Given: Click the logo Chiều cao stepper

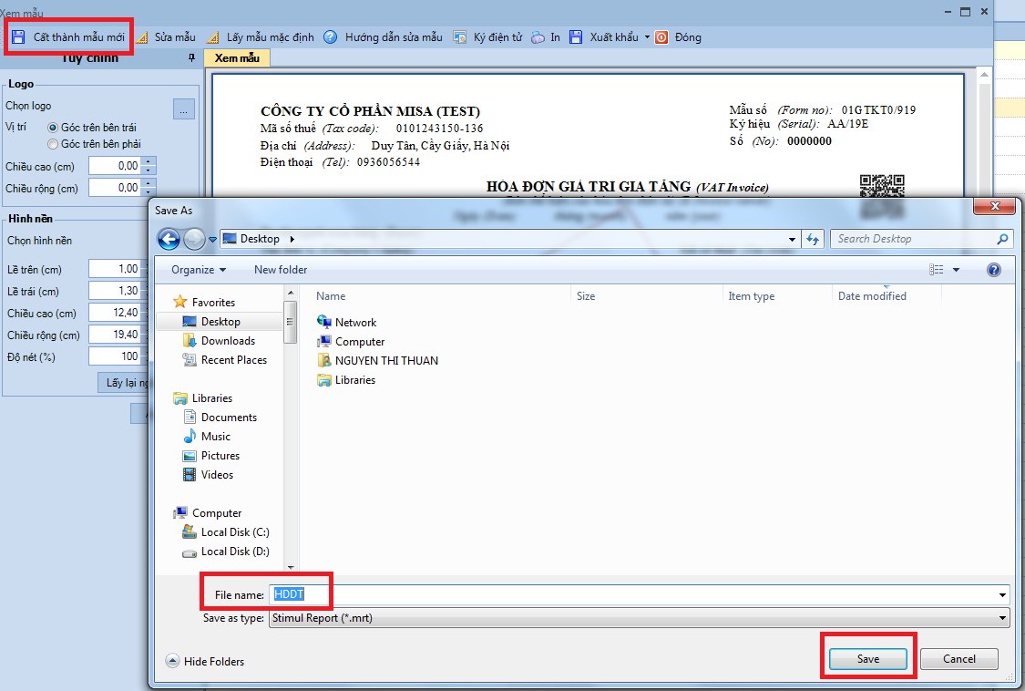Looking at the screenshot, I should [149, 166].
